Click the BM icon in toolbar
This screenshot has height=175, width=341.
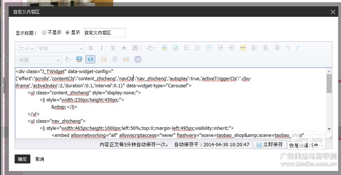tap(138, 59)
